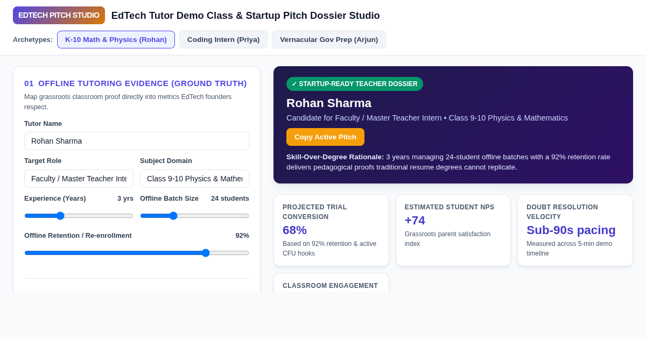Click the 3 yrs experience value

(x=125, y=199)
